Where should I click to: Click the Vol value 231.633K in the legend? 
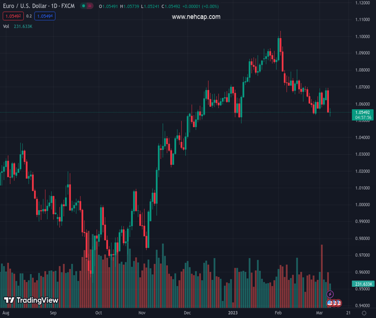23,26
